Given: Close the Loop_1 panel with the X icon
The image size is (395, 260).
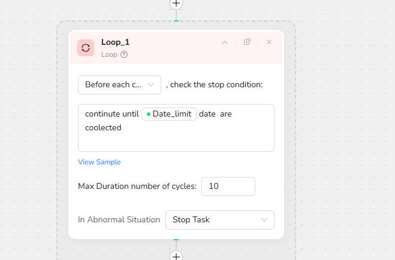Looking at the screenshot, I should [269, 42].
